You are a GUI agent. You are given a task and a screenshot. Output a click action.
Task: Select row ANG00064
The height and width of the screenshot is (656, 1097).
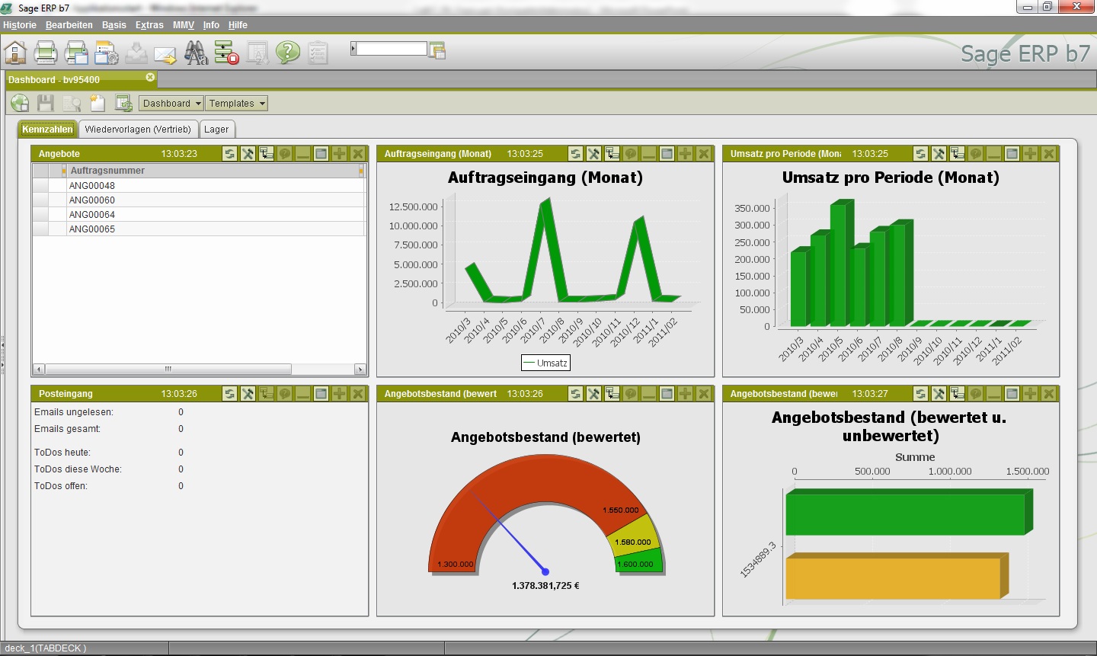pos(199,214)
